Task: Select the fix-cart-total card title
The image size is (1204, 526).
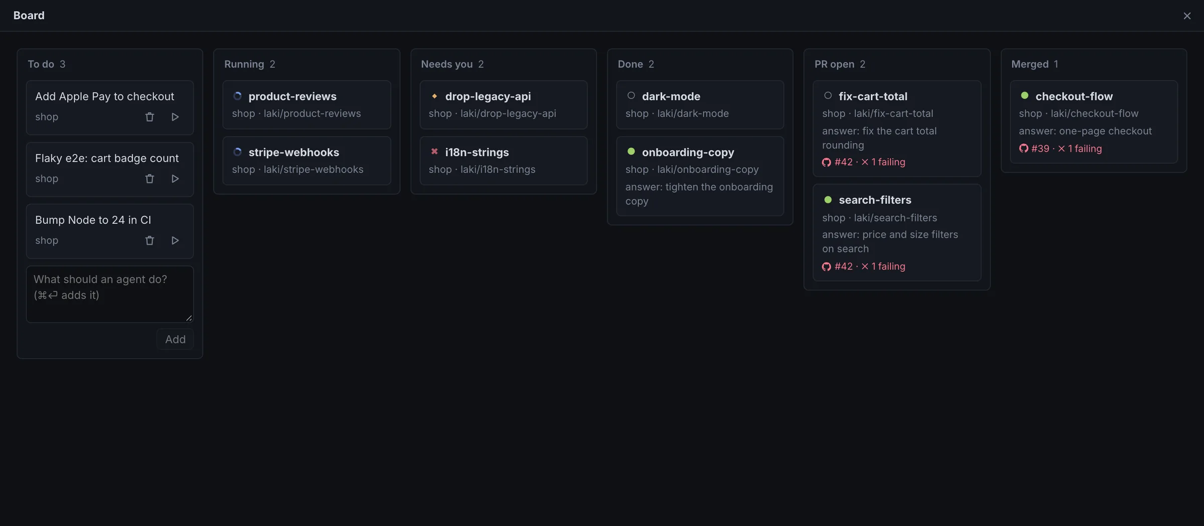Action: pyautogui.click(x=873, y=96)
